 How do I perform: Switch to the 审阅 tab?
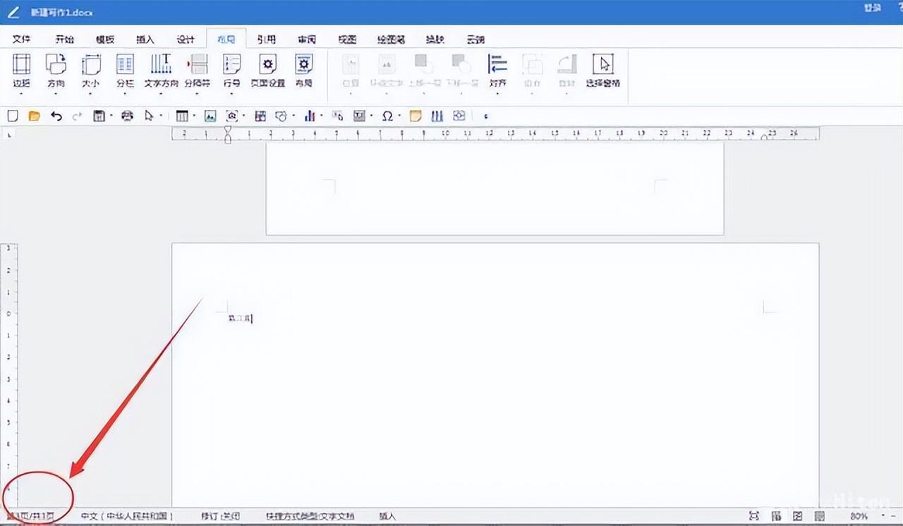click(x=307, y=39)
